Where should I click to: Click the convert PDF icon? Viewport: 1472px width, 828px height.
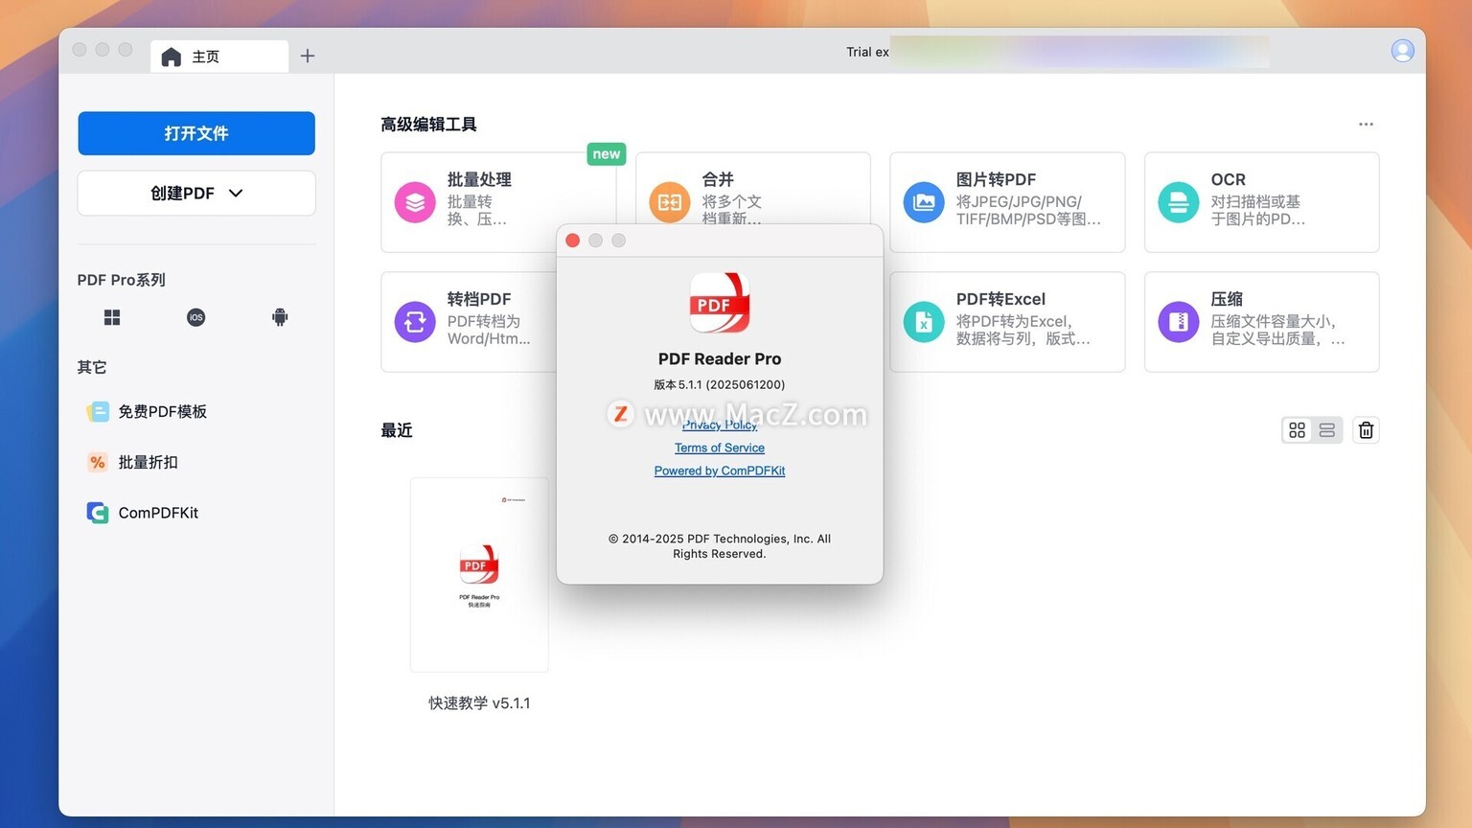coord(415,322)
